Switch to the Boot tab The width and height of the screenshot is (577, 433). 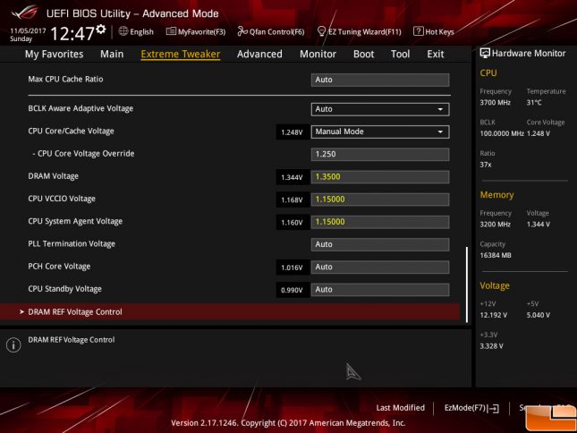click(363, 54)
